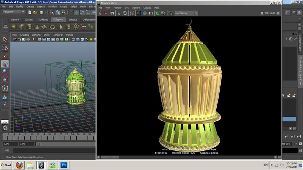Click the Save Scene disk icon

tap(41, 12)
